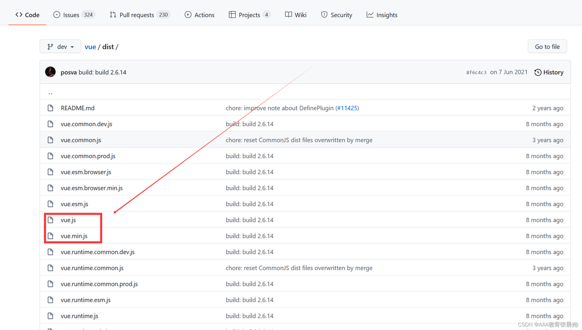Open vue.runtime.js file
This screenshot has width=582, height=330.
tap(80, 316)
